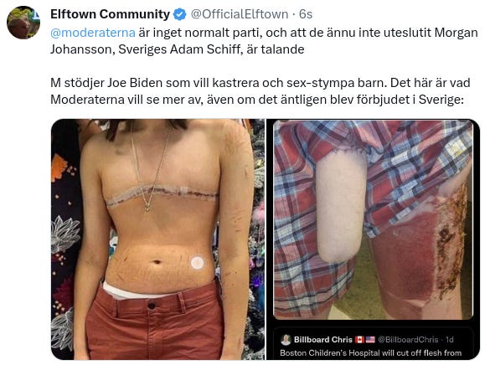
Task: Click the blue verified badge
Action: (180, 14)
